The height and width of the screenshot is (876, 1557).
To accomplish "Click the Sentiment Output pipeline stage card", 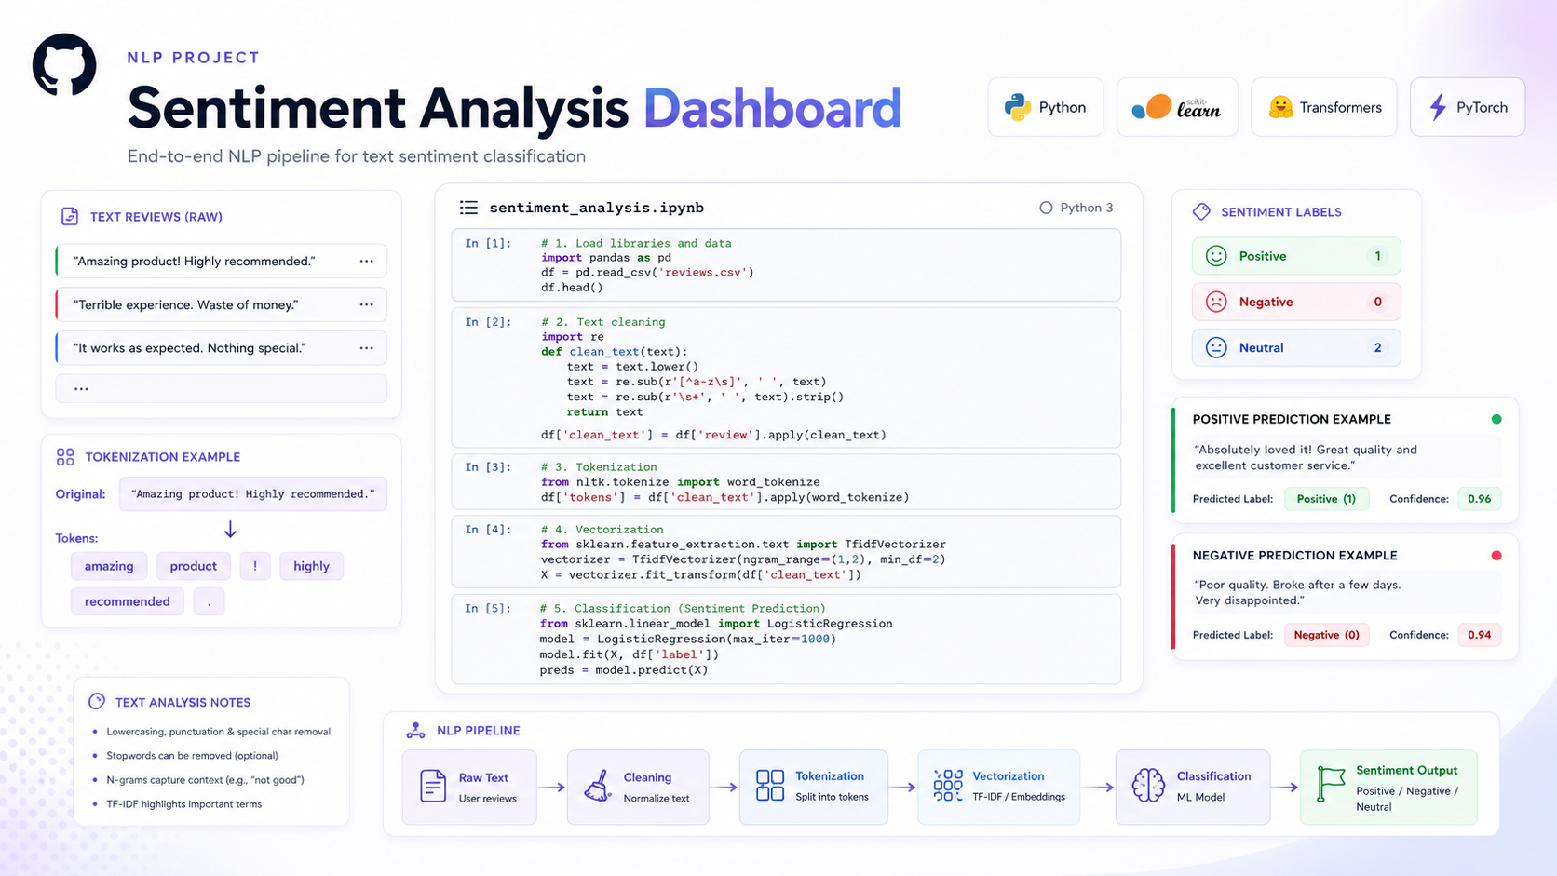I will click(1388, 787).
